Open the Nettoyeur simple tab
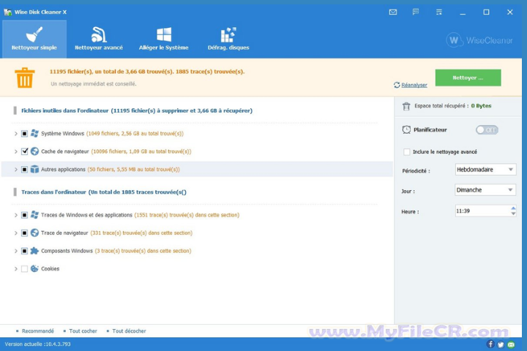Screen dimensions: 527x351 pyautogui.click(x=34, y=39)
